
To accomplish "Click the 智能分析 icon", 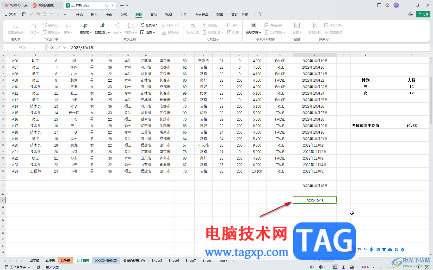I will [x=314, y=25].
